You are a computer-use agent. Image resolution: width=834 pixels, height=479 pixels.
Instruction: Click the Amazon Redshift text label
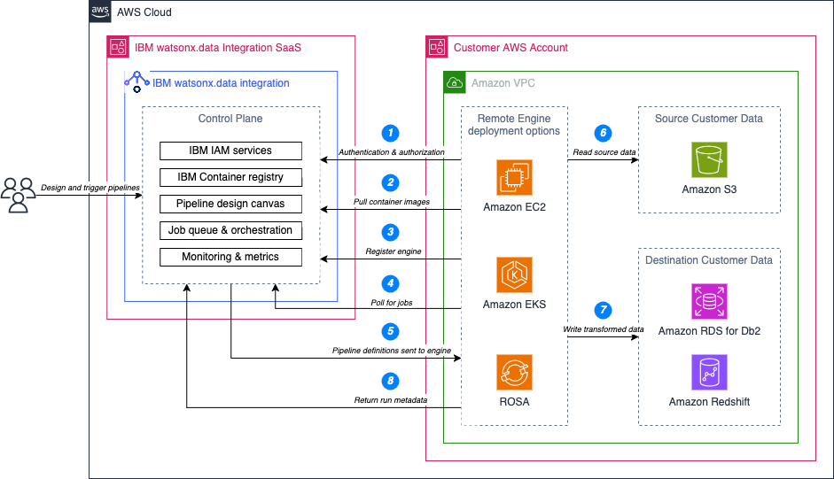click(x=709, y=401)
